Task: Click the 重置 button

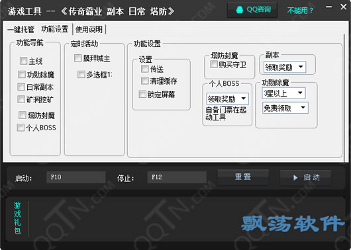Action: (x=243, y=177)
